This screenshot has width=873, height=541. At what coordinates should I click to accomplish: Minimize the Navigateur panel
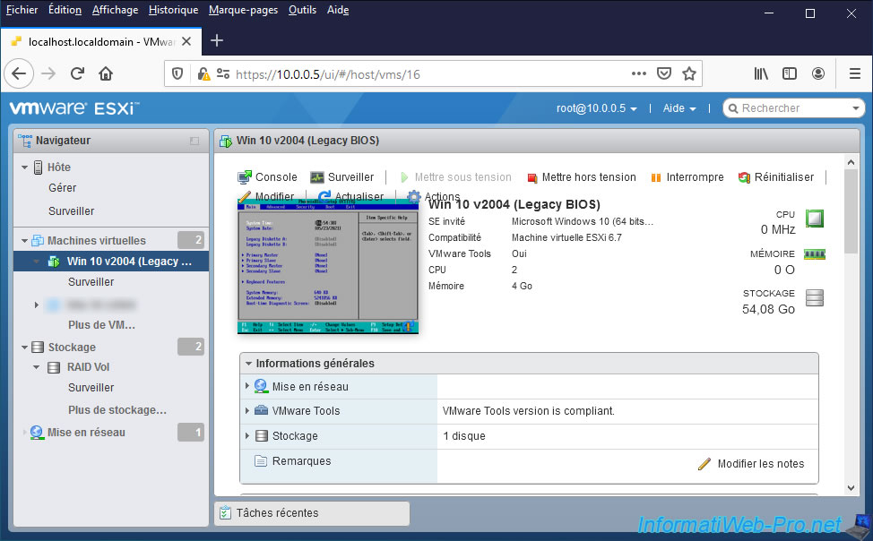[x=194, y=141]
